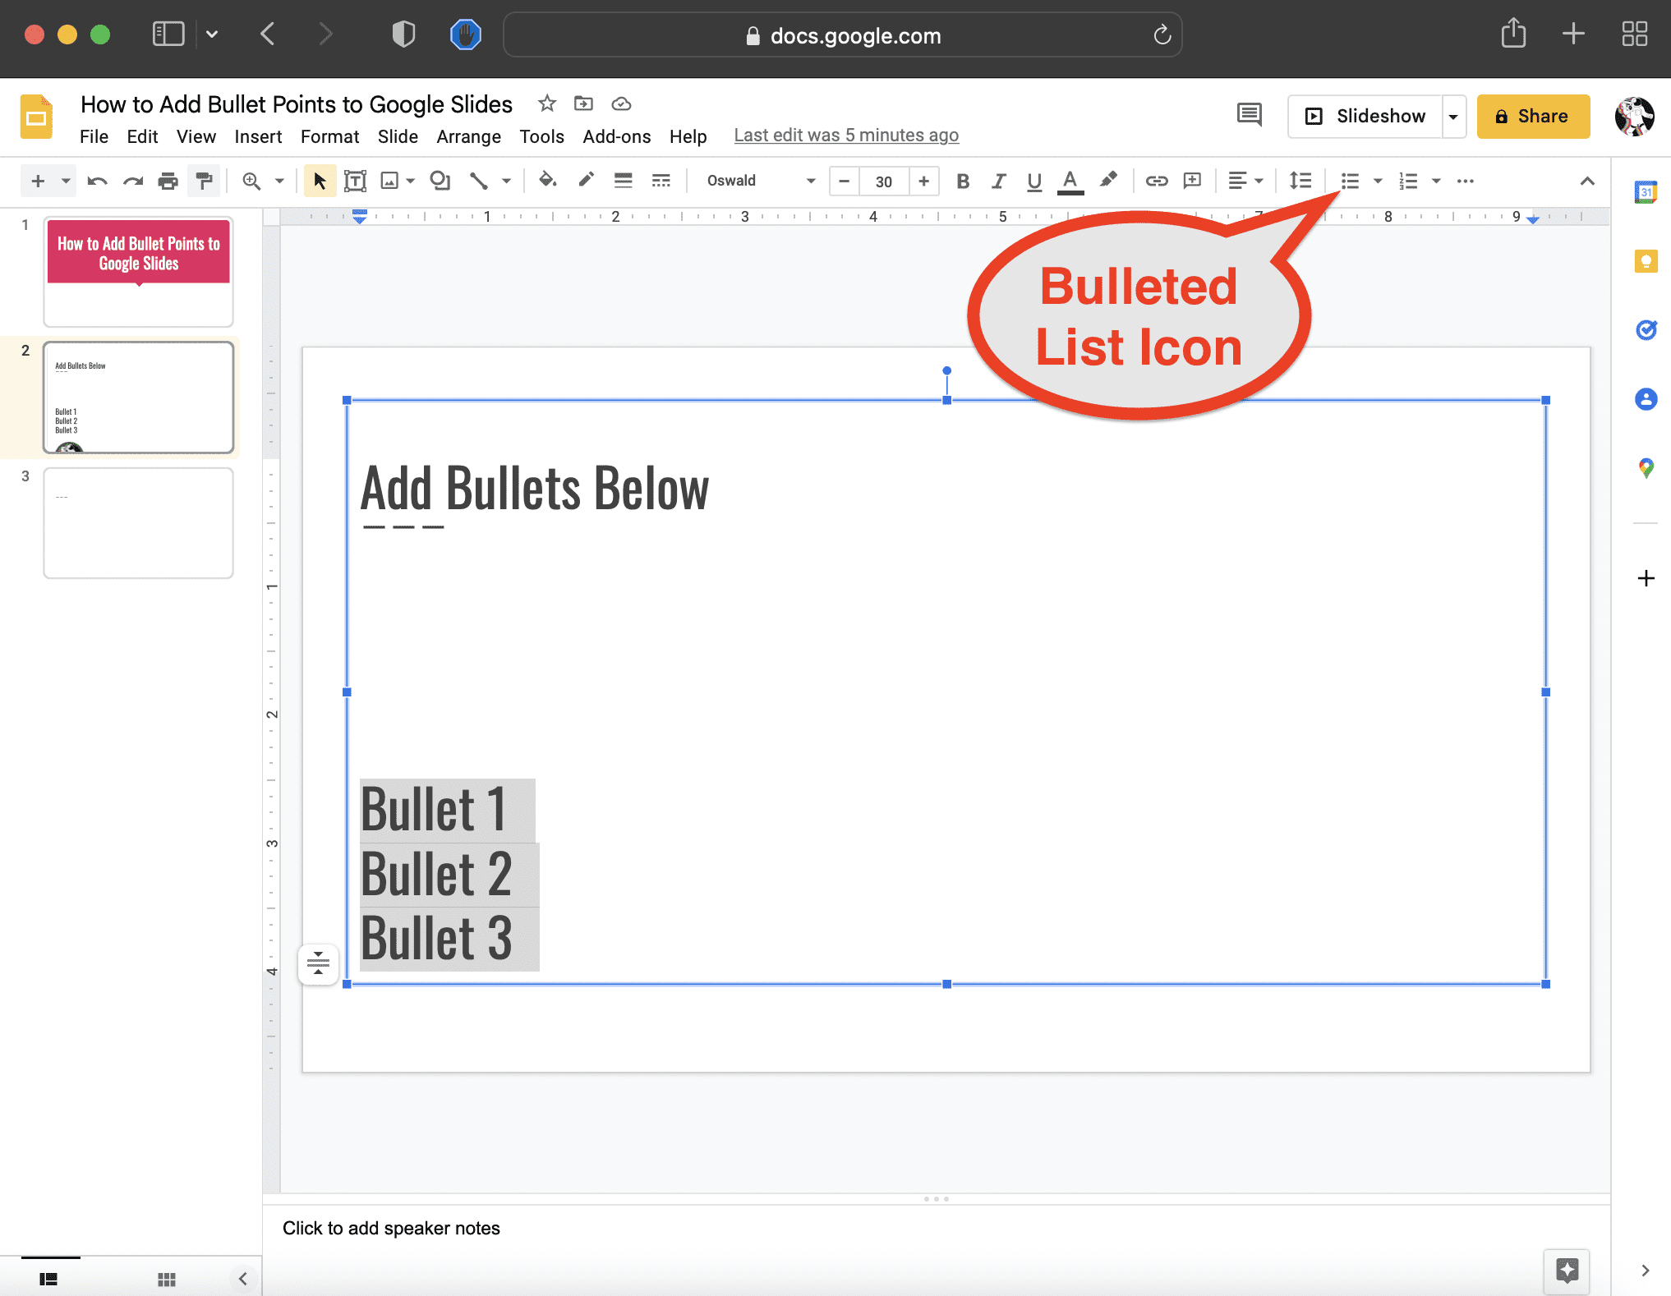The image size is (1671, 1296).
Task: Add a new slide with plus
Action: click(x=38, y=181)
